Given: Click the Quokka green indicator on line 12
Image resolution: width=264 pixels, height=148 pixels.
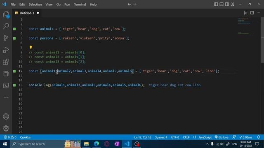Looking at the screenshot, I should [x=14, y=71].
